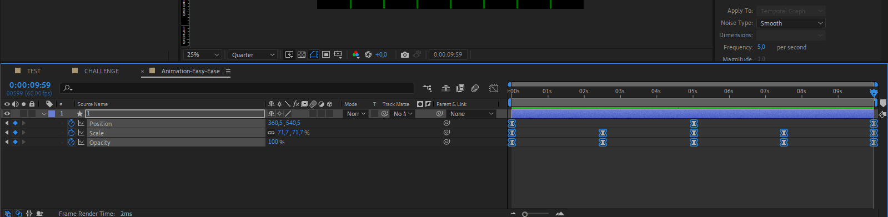Open layer 1 blending Mode dropdown
This screenshot has width=888, height=217.
tap(356, 114)
